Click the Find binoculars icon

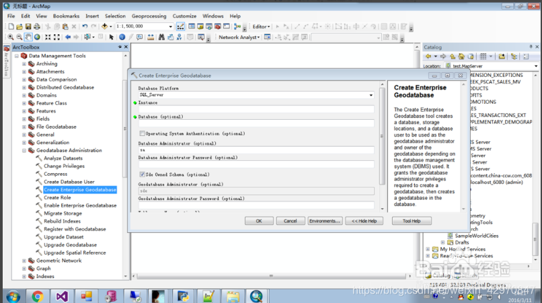click(161, 37)
